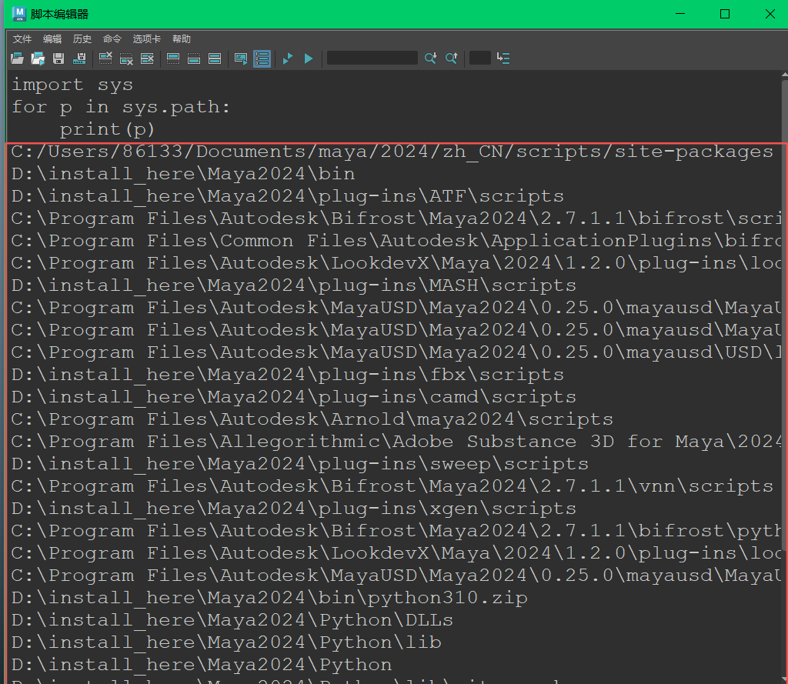Click the Go to Line number field

[x=480, y=58]
